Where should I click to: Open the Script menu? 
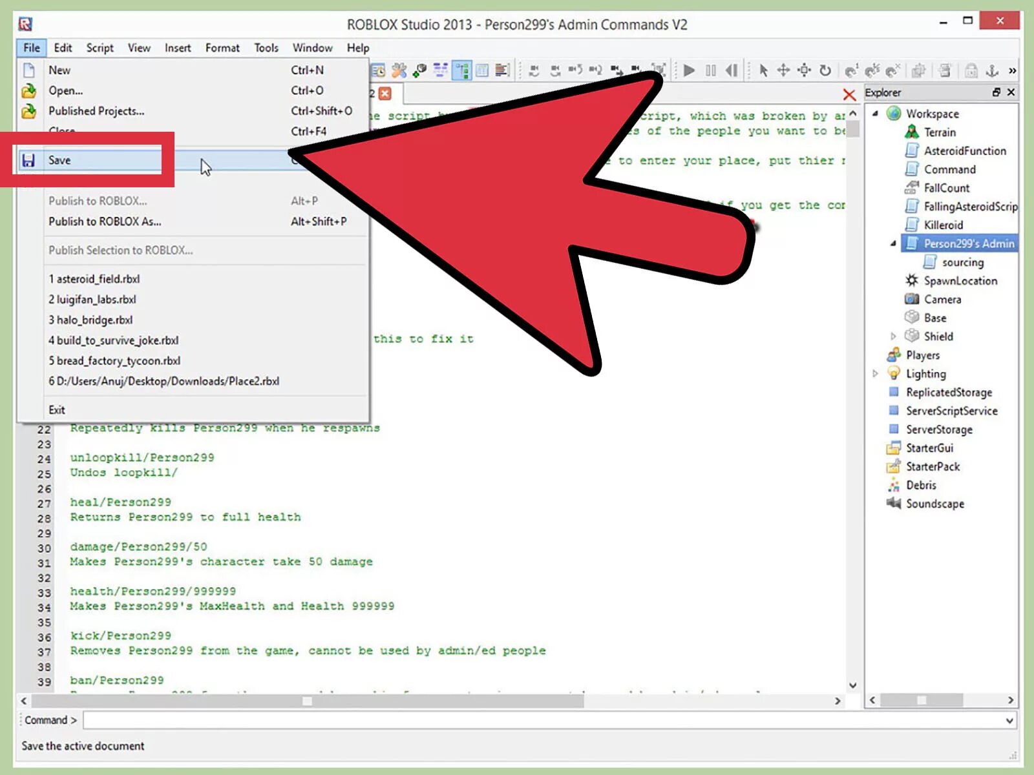point(100,48)
